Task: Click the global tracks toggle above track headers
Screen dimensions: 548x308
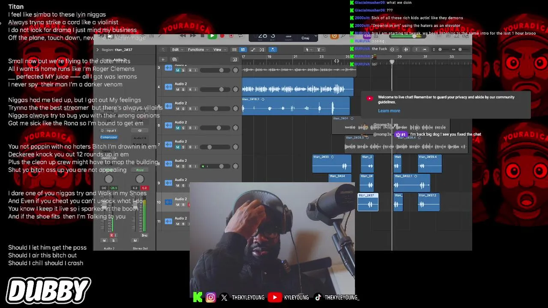Action: (x=234, y=59)
